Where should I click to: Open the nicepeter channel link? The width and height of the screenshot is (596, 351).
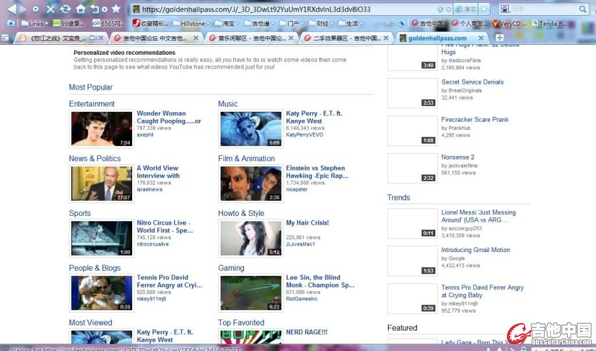coord(297,189)
